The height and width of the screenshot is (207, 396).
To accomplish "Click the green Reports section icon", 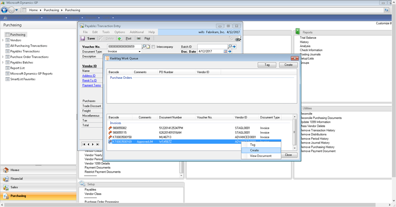I will click(x=297, y=31).
